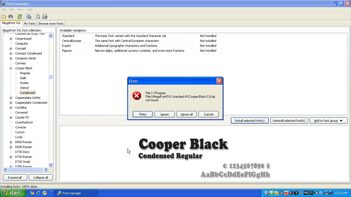Open the Add to font group dropdown
Screen dimensions: 351x197
click(329, 121)
